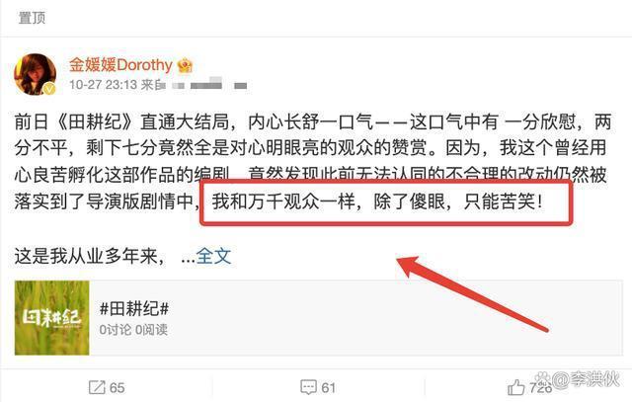The width and height of the screenshot is (632, 402).
Task: Click the @李洪伙 watermark text
Action: pyautogui.click(x=586, y=379)
